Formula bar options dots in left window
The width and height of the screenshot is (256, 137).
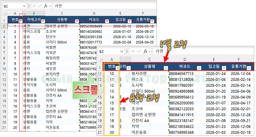point(29,6)
